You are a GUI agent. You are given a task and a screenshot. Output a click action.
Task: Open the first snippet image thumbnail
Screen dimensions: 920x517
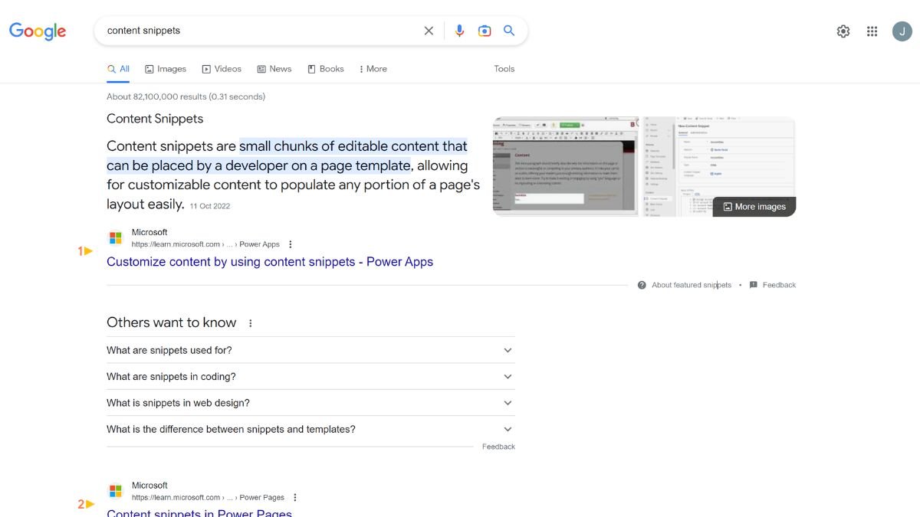coord(565,167)
